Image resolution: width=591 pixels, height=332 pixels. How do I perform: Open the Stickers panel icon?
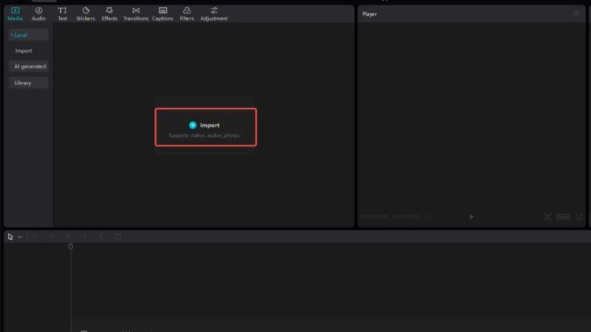coord(86,10)
